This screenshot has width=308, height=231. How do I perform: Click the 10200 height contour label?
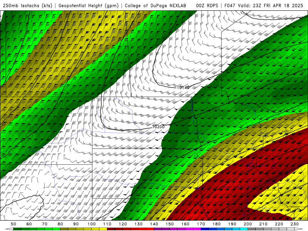158,127
